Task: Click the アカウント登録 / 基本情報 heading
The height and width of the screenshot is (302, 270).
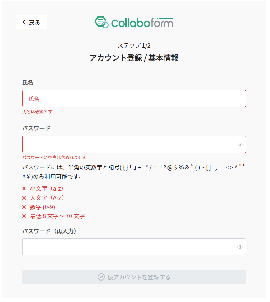Action: coord(134,58)
